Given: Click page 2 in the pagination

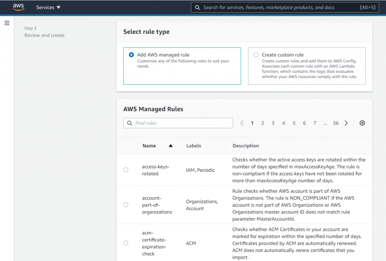Looking at the screenshot, I should [x=262, y=123].
